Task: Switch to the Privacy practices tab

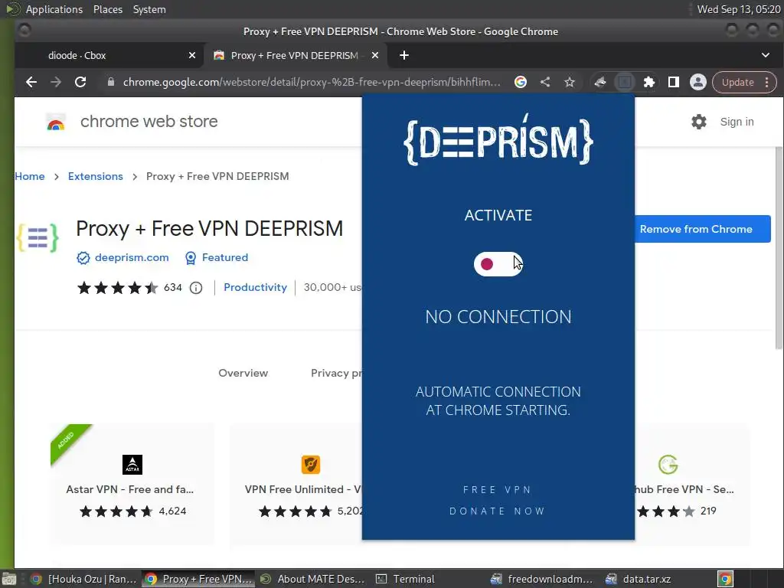Action: (x=336, y=373)
